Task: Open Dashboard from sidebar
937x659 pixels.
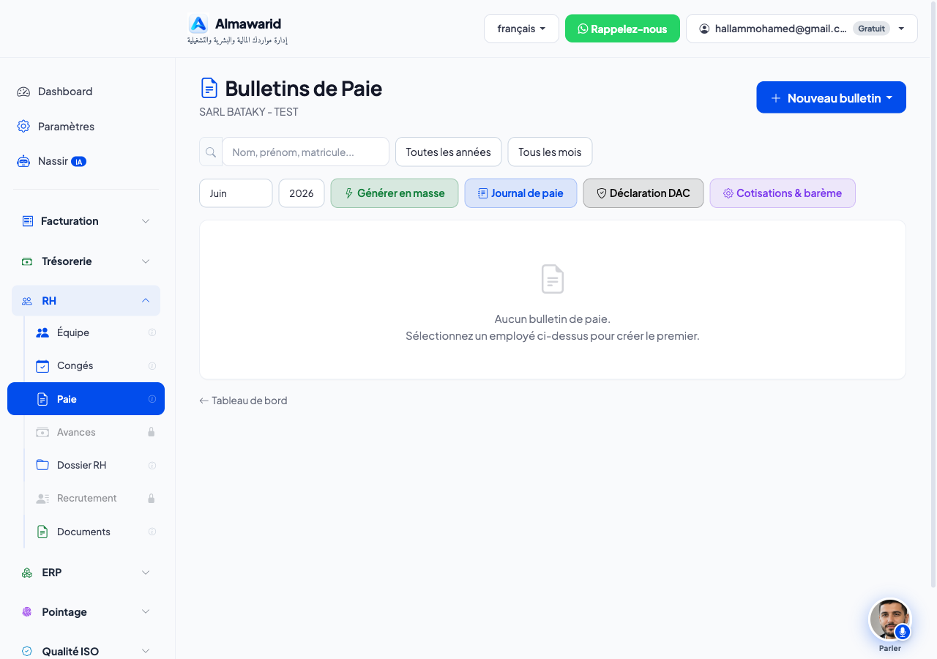Action: pyautogui.click(x=86, y=92)
